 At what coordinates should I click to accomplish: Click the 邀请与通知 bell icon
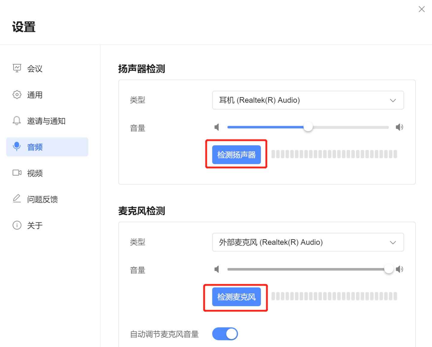point(17,121)
